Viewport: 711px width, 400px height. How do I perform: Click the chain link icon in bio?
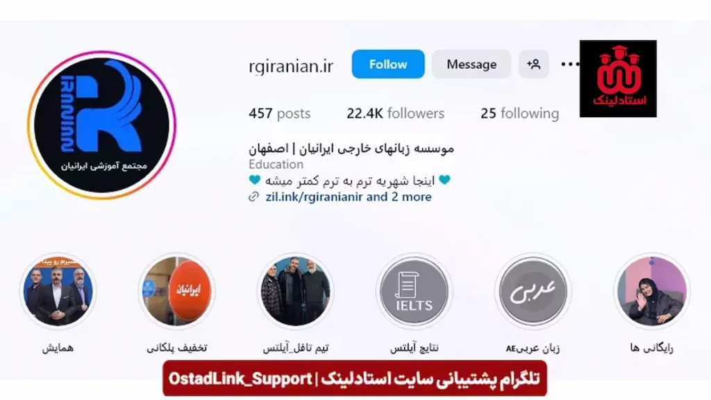(254, 197)
